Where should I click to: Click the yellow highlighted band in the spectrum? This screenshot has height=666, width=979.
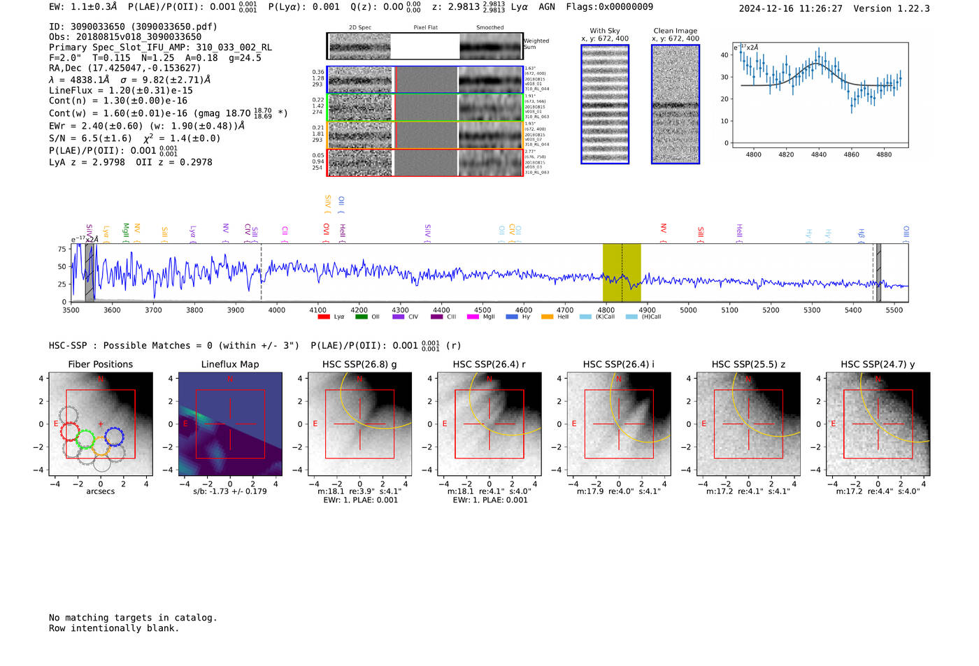point(622,273)
